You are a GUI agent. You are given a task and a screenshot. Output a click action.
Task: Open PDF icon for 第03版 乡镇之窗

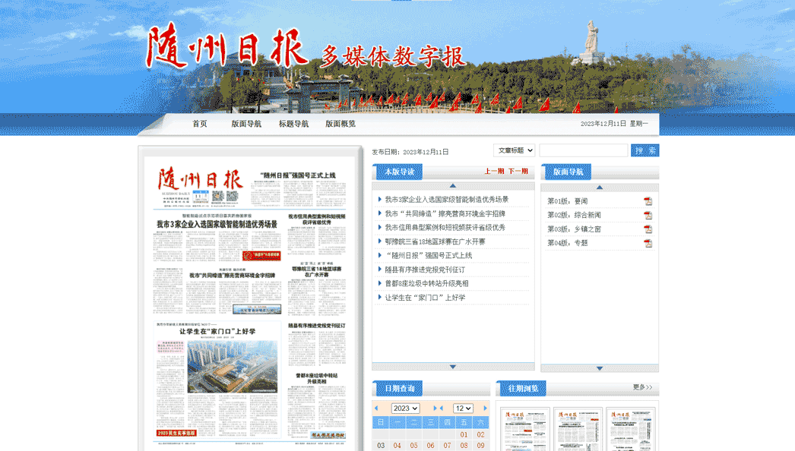click(648, 229)
